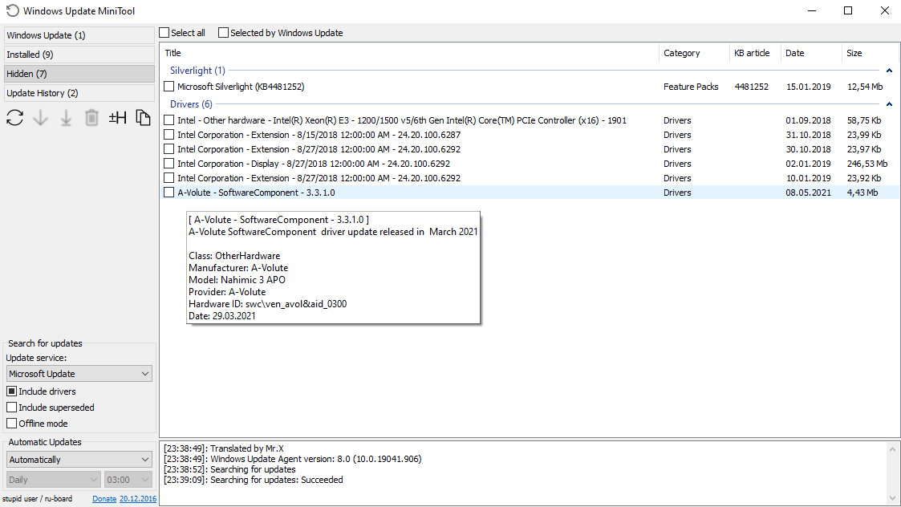901x507 pixels.
Task: Click the install updates arrow icon
Action: coord(66,118)
